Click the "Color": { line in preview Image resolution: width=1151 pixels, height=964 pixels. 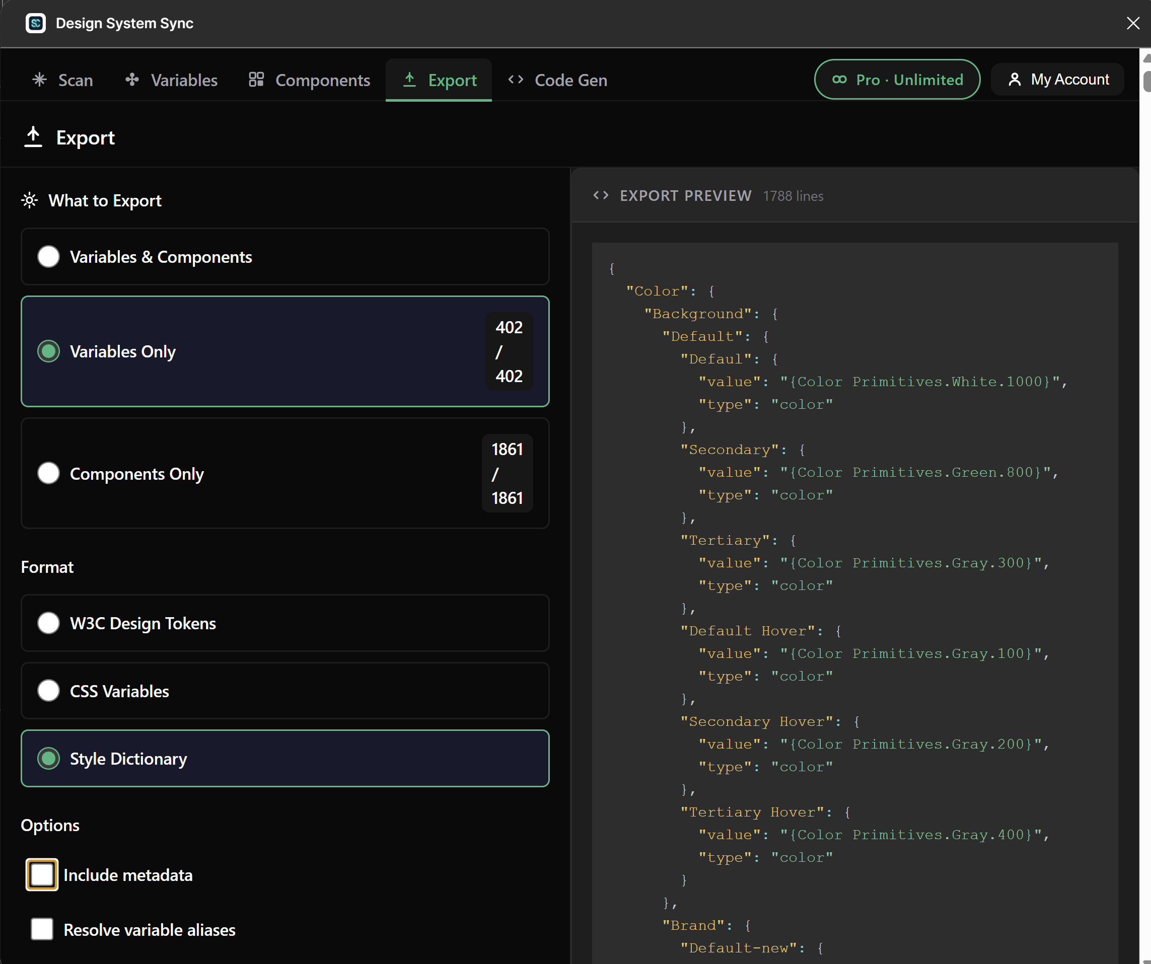pos(670,291)
